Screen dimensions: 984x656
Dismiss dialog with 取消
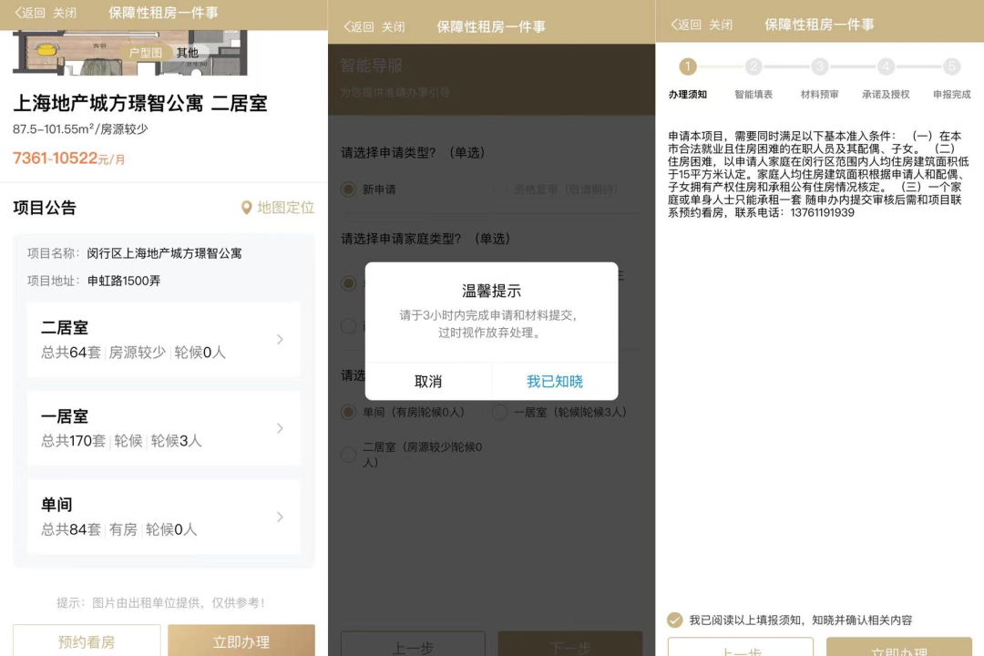pos(428,381)
